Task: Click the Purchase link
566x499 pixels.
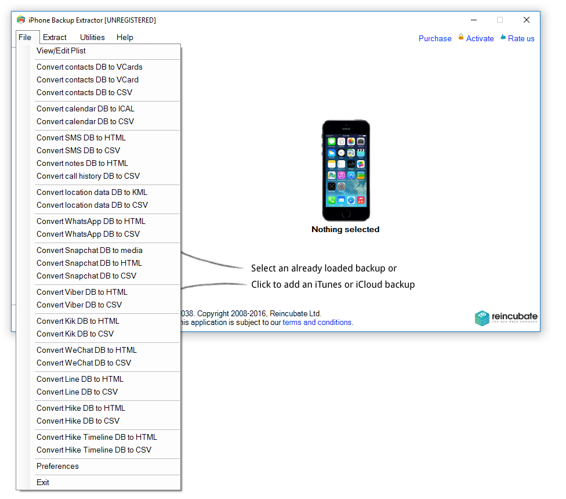Action: [435, 38]
